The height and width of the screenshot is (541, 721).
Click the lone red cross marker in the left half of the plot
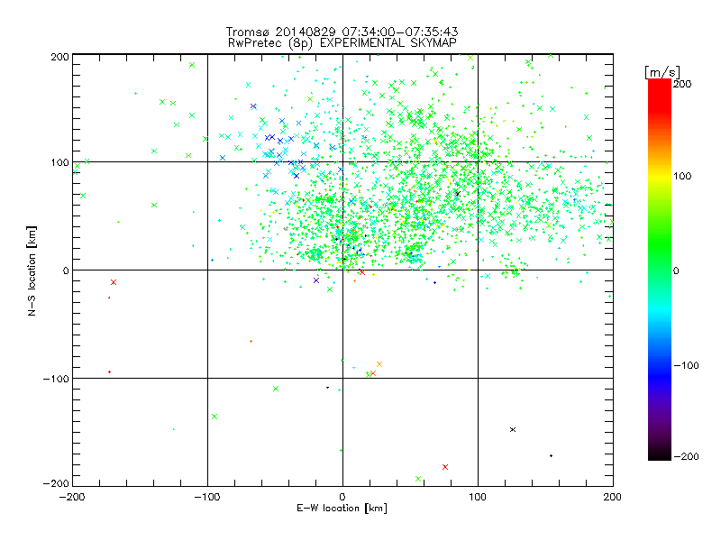[x=114, y=282]
